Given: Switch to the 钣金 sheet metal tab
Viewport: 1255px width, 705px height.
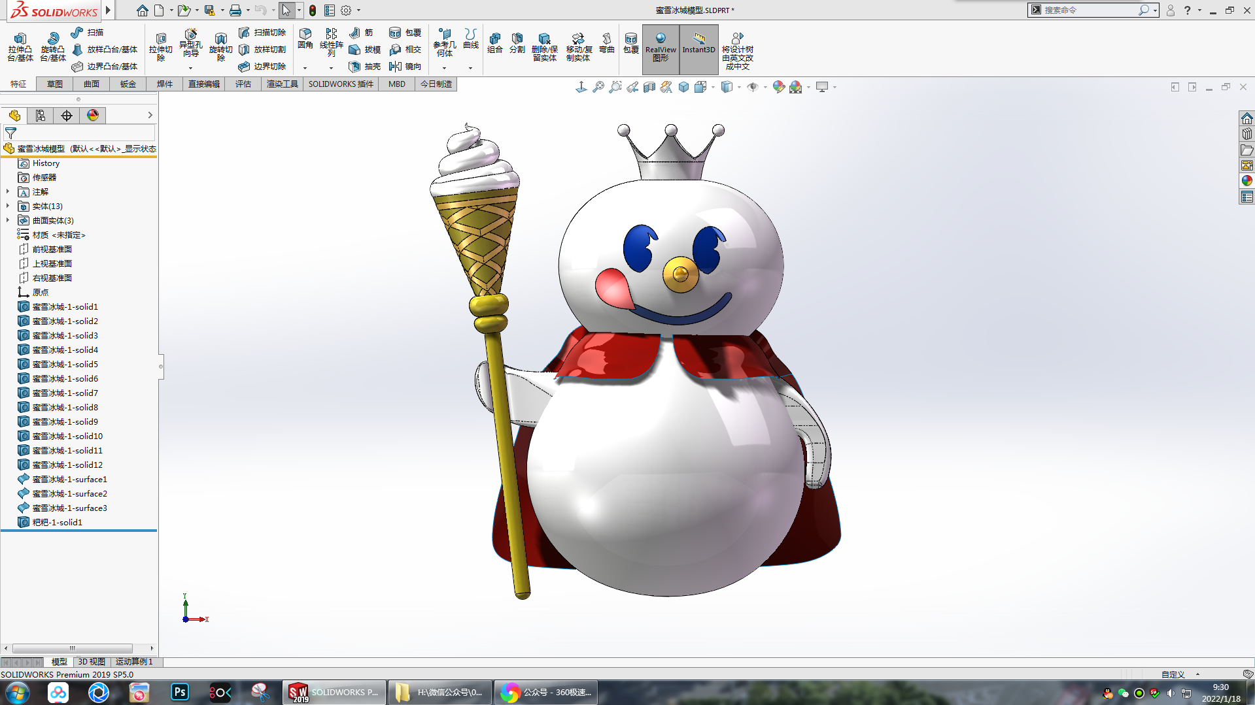Looking at the screenshot, I should [128, 84].
